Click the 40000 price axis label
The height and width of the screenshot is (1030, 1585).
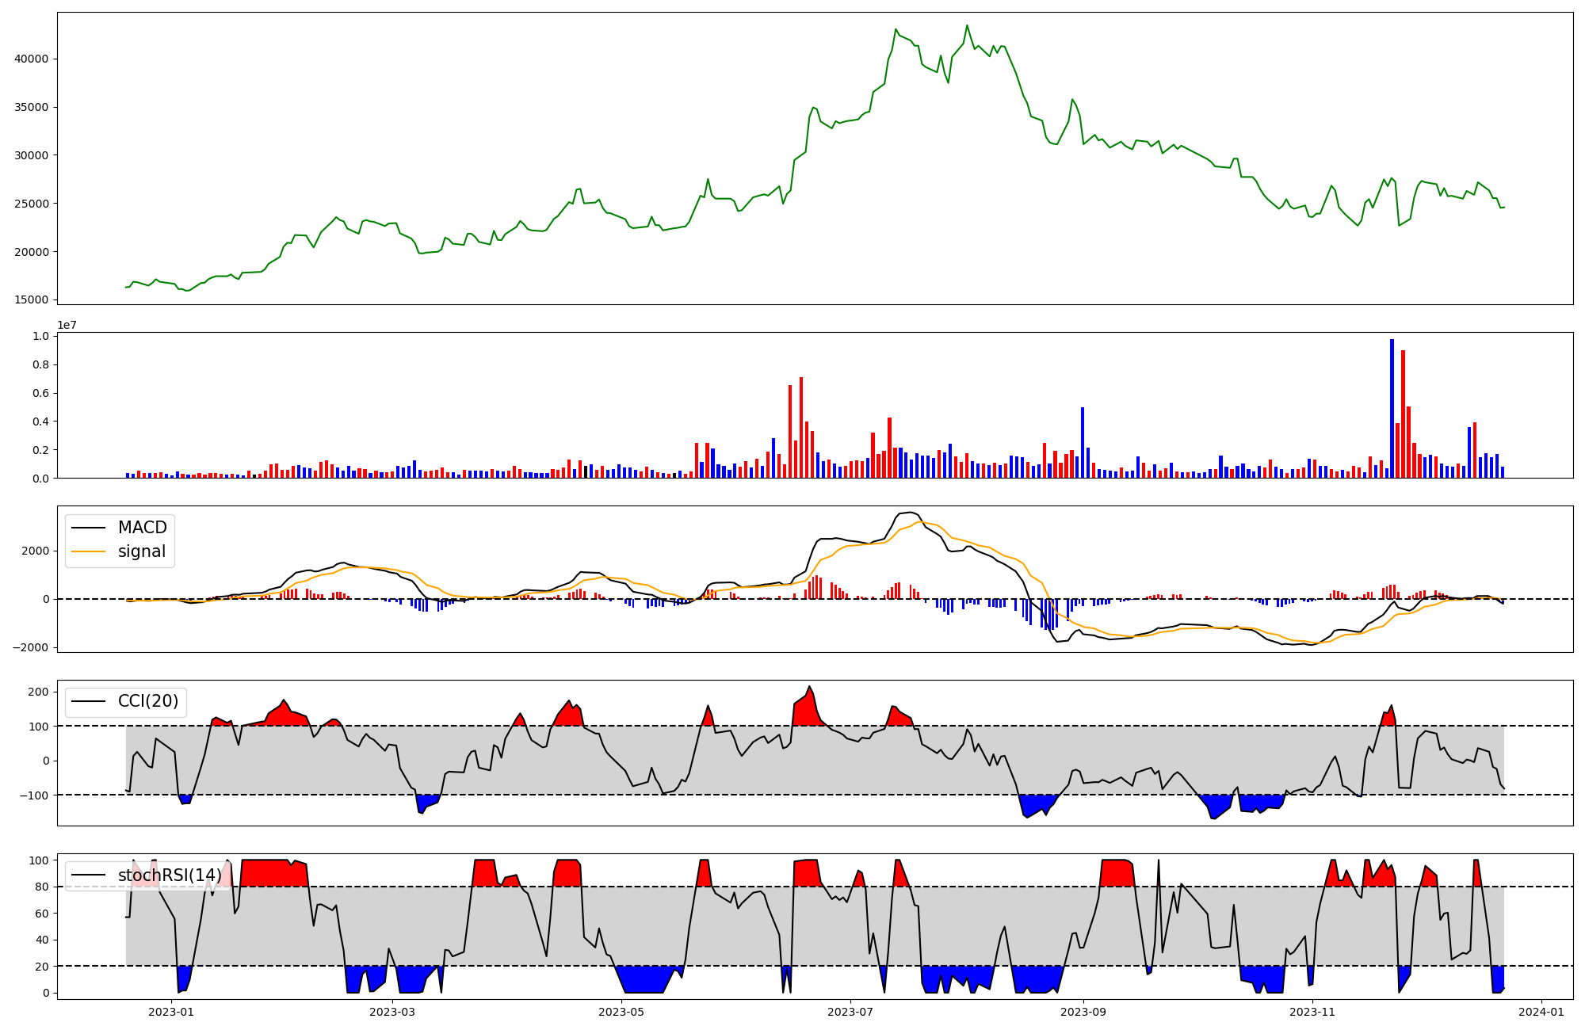pyautogui.click(x=32, y=59)
